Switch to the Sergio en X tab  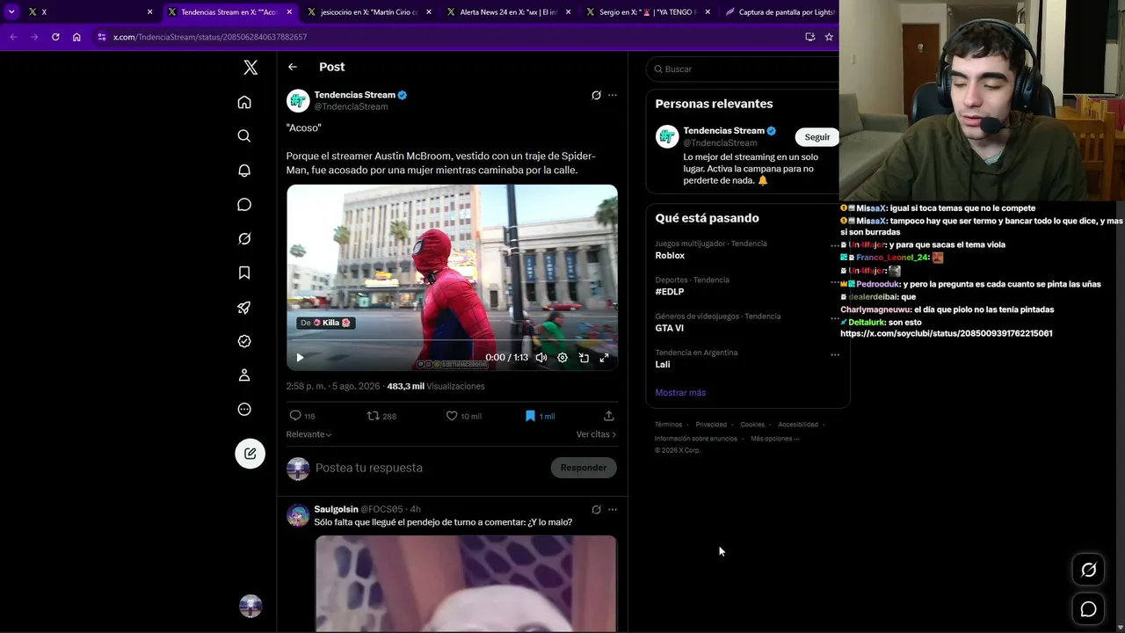coord(650,12)
